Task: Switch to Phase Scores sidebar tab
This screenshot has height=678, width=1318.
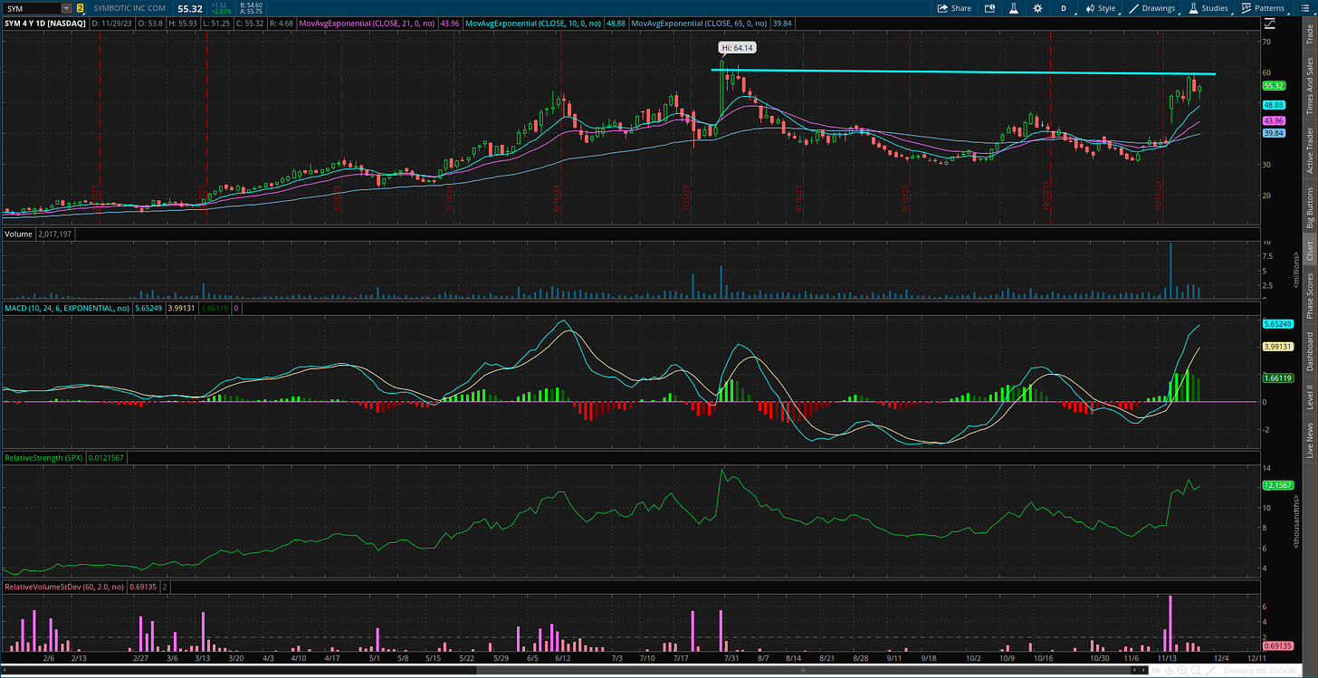Action: pos(1309,295)
